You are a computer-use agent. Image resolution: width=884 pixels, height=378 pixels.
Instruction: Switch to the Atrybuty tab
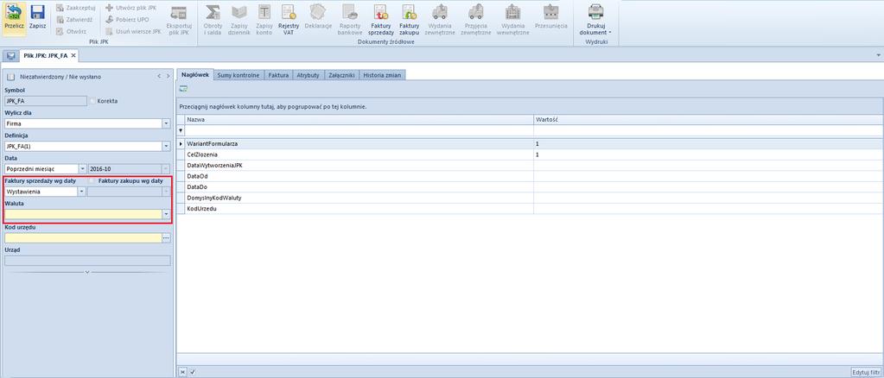tap(308, 75)
